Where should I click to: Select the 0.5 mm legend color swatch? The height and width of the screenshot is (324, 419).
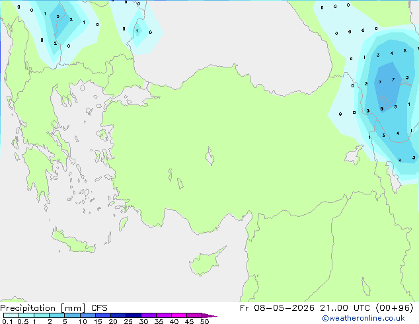26,315
